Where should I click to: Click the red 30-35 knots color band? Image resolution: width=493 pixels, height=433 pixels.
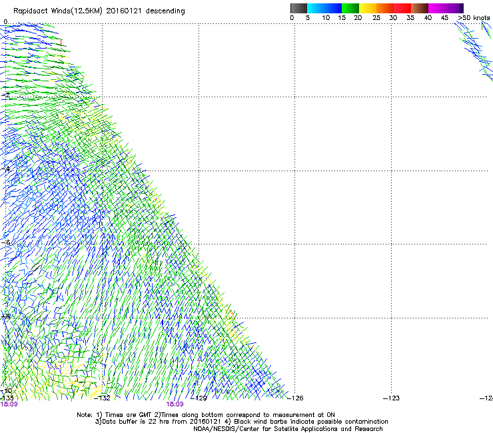(402, 8)
